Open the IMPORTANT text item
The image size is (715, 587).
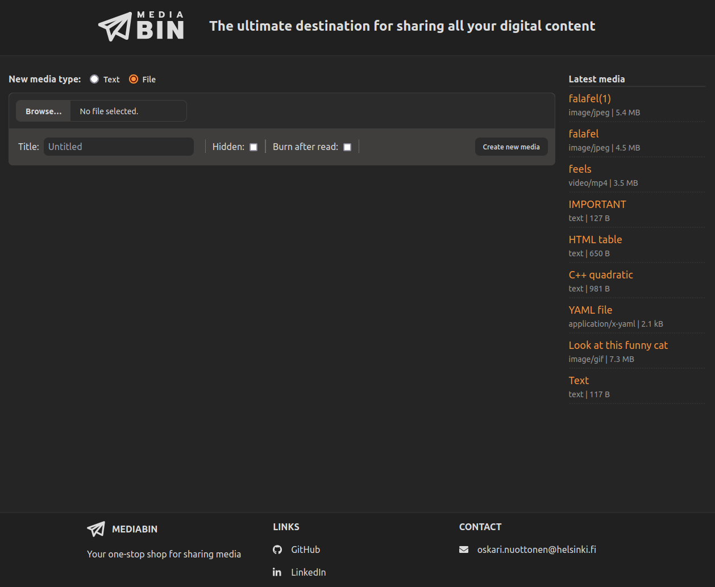click(x=597, y=204)
